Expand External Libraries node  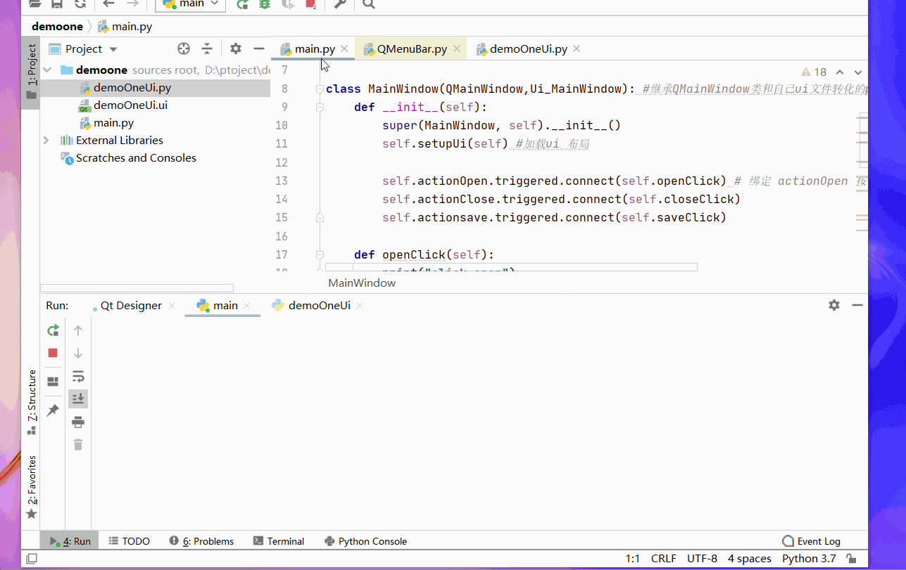pos(46,141)
